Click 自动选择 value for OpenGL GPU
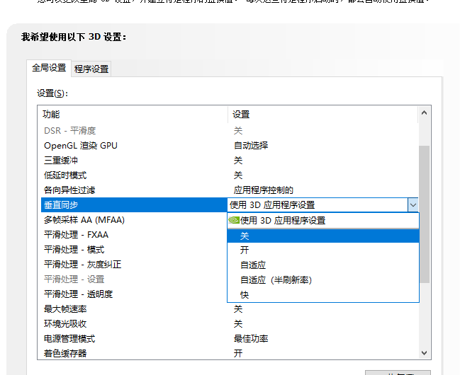 click(x=251, y=146)
